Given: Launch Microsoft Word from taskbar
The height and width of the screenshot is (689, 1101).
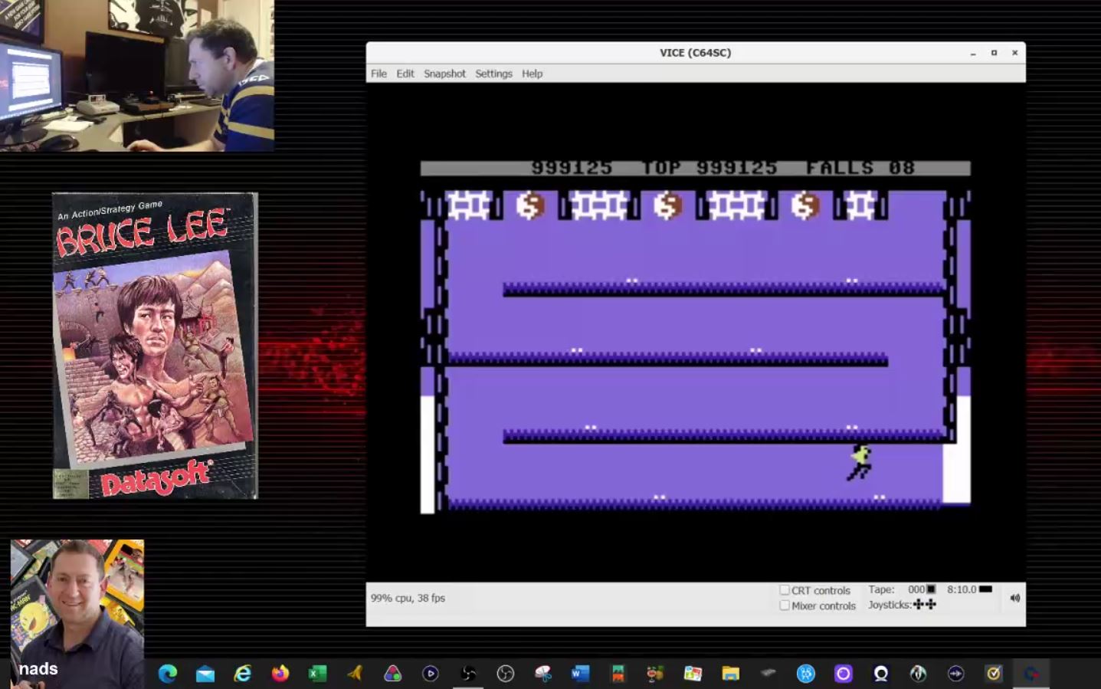Looking at the screenshot, I should pyautogui.click(x=580, y=674).
